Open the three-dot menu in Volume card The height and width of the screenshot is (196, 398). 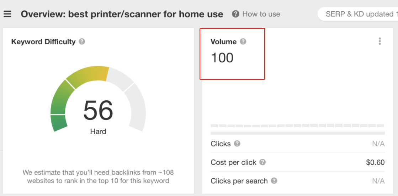point(380,41)
